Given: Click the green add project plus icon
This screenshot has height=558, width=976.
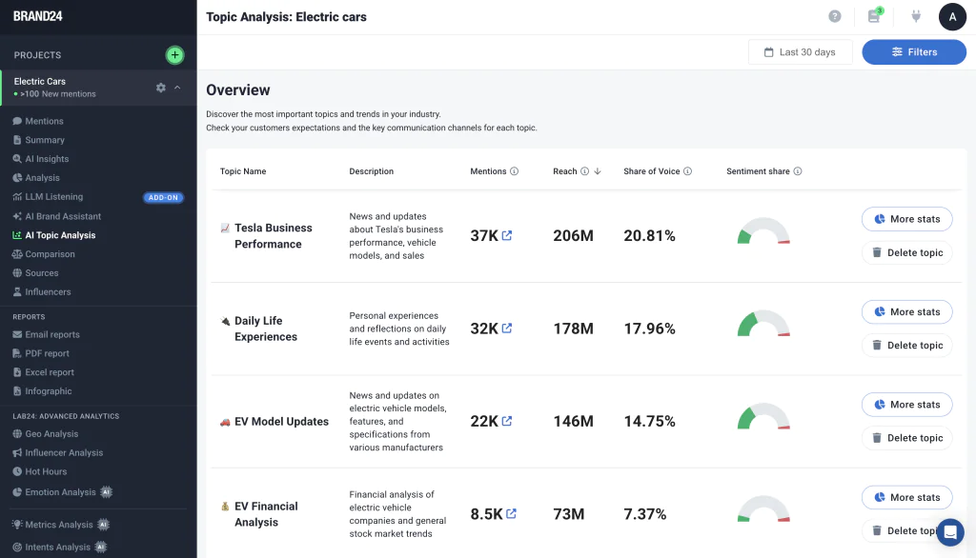Looking at the screenshot, I should pyautogui.click(x=174, y=55).
